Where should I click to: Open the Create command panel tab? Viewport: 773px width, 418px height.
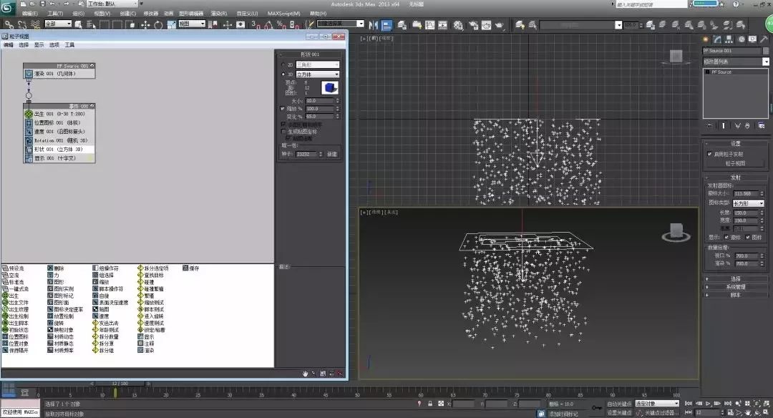(x=706, y=39)
